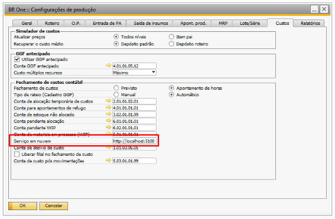The height and width of the screenshot is (219, 335).
Task: Switch to the MRP tab
Action: (x=222, y=23)
